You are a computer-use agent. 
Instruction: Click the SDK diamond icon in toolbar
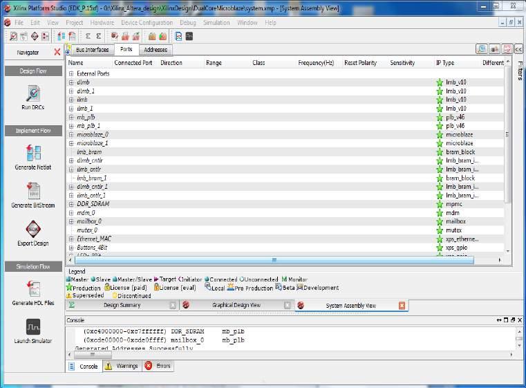[35, 36]
